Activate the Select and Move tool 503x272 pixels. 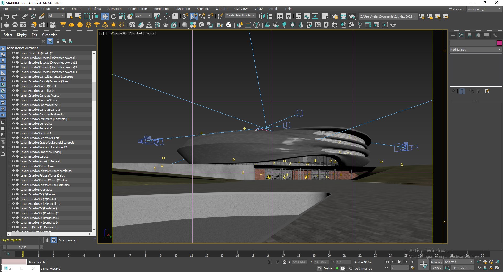(105, 16)
